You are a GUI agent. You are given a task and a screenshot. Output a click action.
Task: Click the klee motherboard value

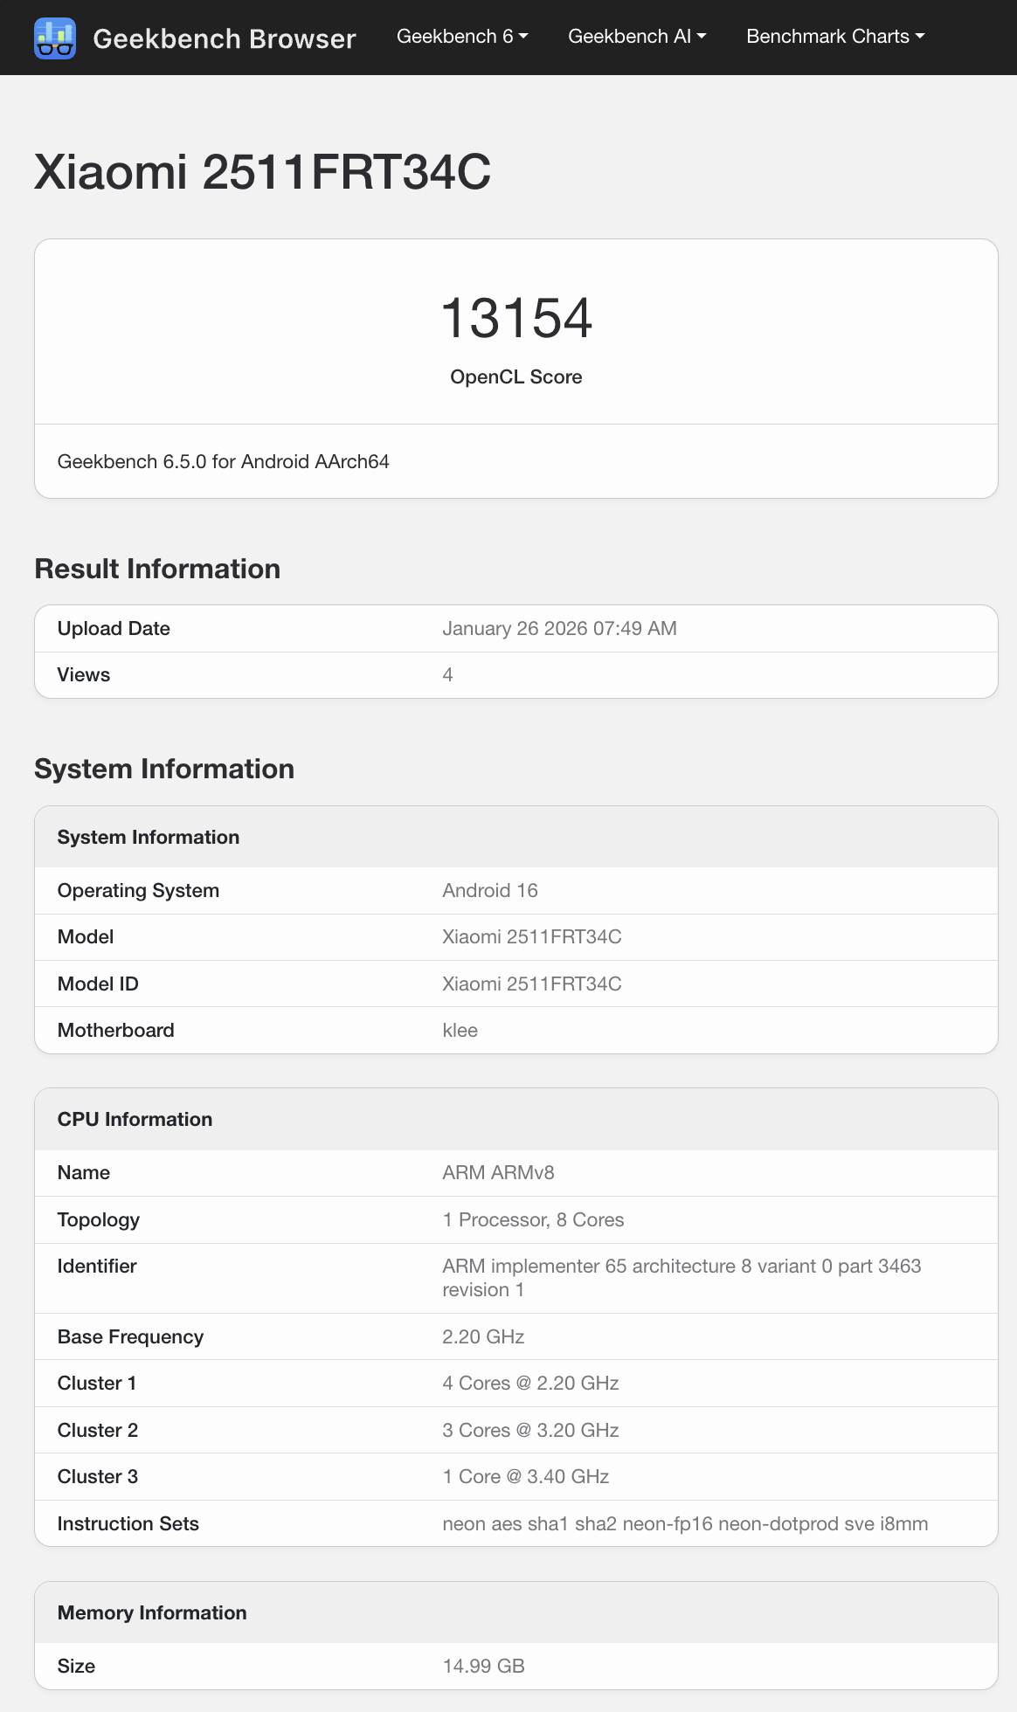(x=460, y=1031)
